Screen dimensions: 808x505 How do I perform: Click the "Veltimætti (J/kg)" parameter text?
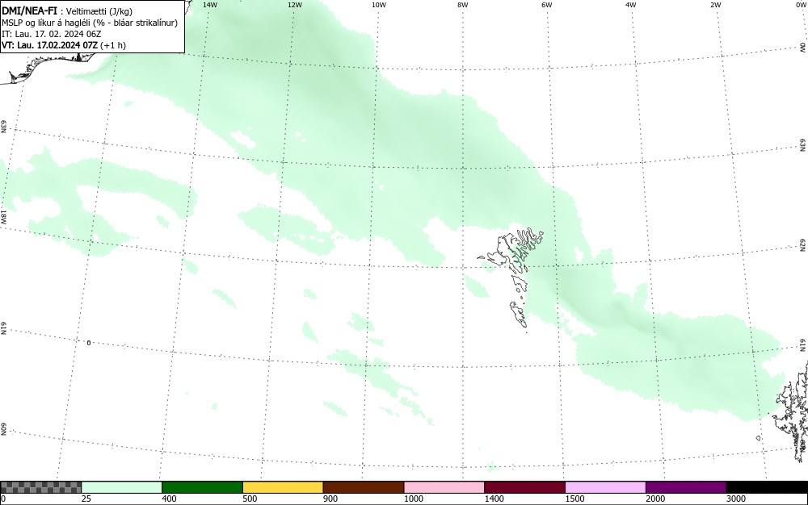pyautogui.click(x=99, y=11)
